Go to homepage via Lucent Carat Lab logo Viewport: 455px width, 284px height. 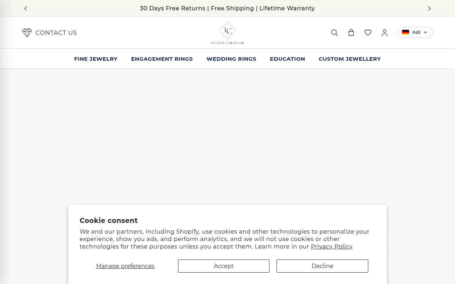(227, 33)
